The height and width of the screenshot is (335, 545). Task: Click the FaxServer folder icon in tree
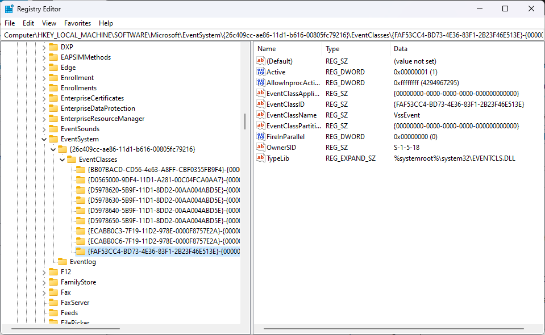(53, 303)
